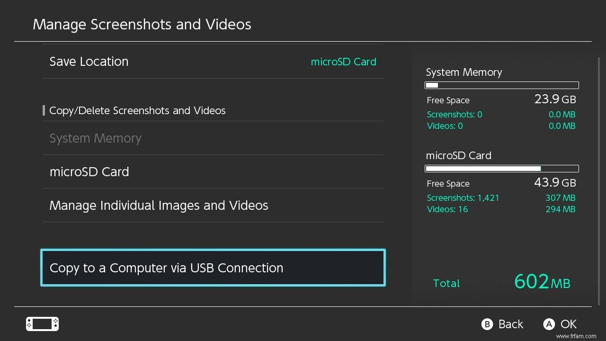Click the 43.9 GB free space value
Screen dimensions: 606x341
(555, 182)
